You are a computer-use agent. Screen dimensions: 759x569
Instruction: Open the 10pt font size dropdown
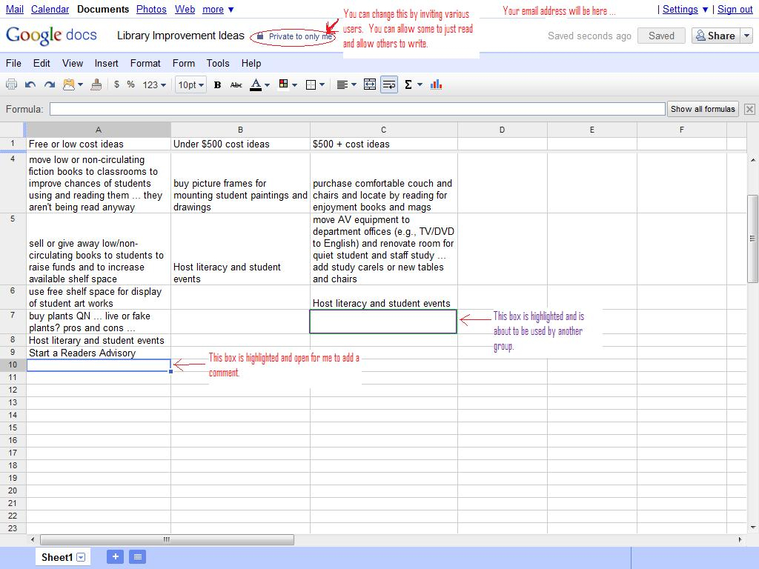(190, 84)
